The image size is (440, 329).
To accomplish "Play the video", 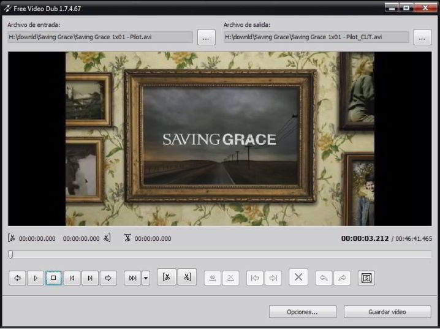I will 36,278.
